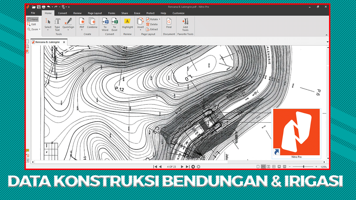
Task: Go to the next page
Action: coord(182,167)
